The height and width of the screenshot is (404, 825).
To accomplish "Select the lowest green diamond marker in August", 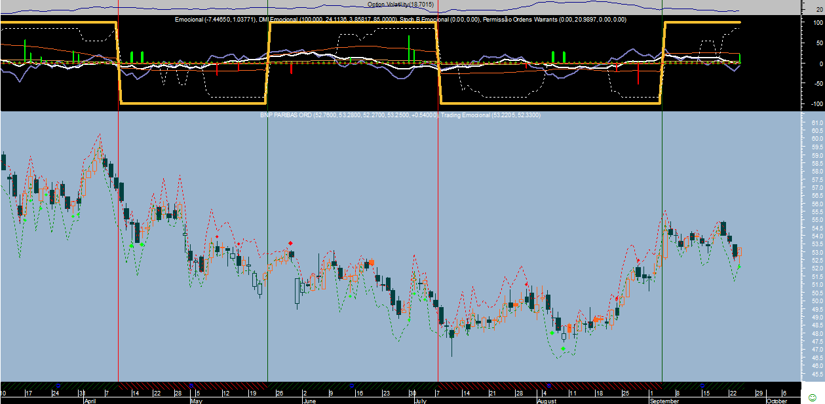I will click(564, 349).
